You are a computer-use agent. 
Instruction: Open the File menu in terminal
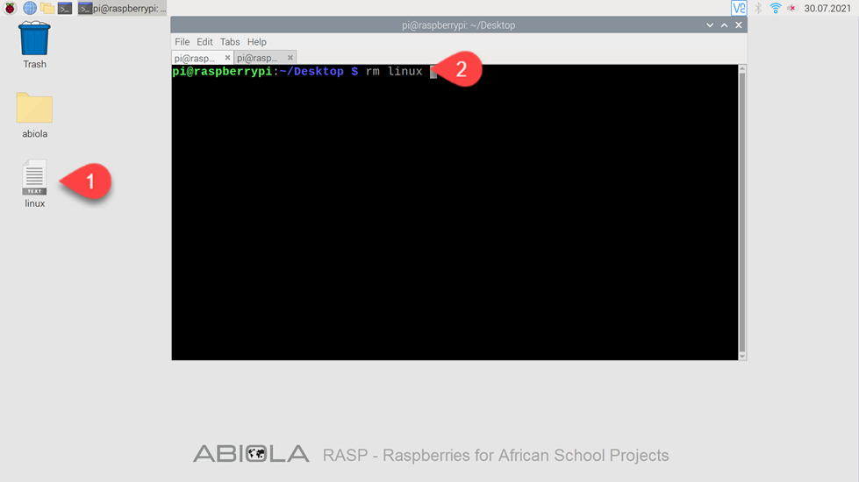pos(182,41)
